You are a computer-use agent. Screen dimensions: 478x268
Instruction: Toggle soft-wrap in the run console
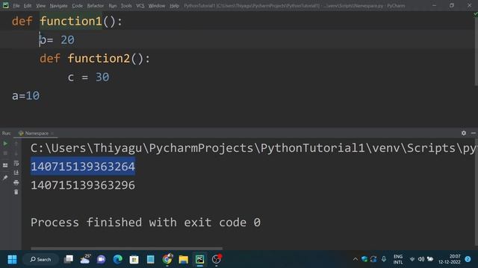(16, 164)
